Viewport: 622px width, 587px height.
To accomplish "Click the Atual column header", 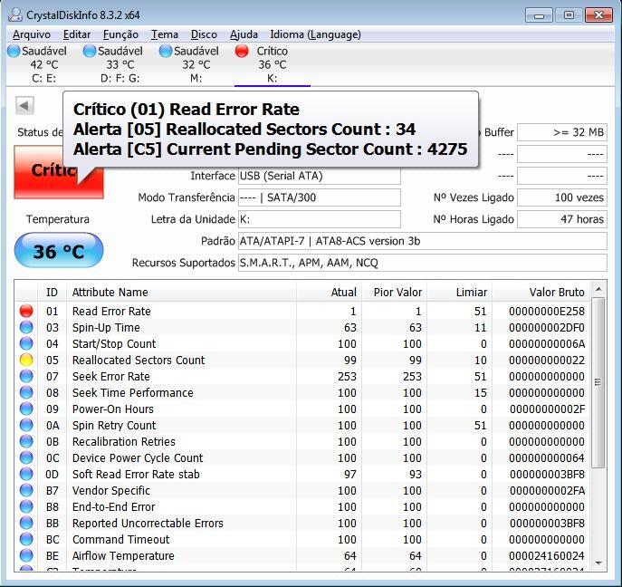I will coord(330,292).
